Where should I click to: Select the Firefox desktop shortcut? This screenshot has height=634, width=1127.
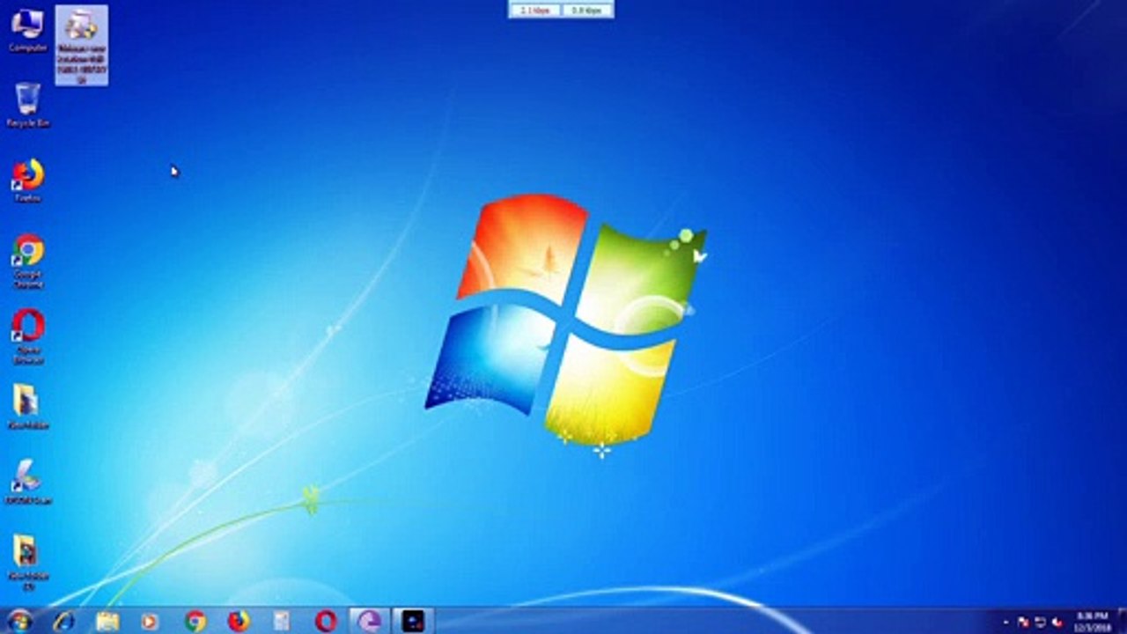[x=27, y=181]
